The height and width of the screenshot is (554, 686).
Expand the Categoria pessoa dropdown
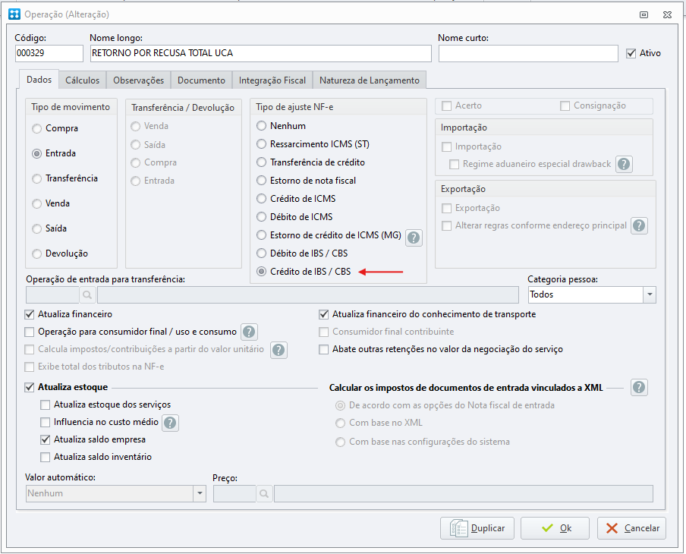tap(650, 294)
